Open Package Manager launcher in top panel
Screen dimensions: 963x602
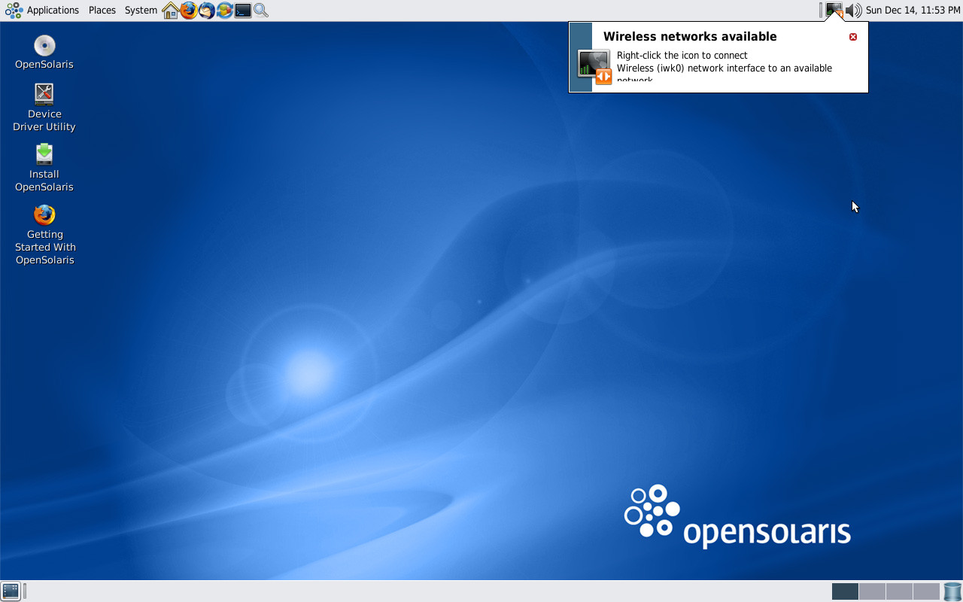point(225,11)
